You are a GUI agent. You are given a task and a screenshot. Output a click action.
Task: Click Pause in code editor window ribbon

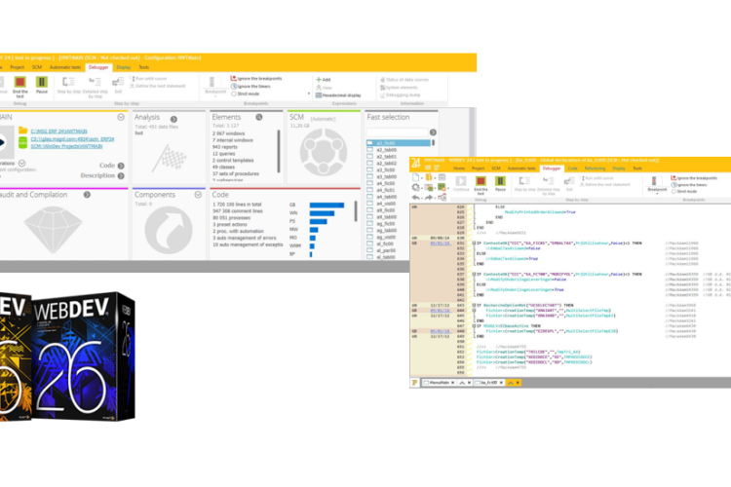tap(500, 183)
